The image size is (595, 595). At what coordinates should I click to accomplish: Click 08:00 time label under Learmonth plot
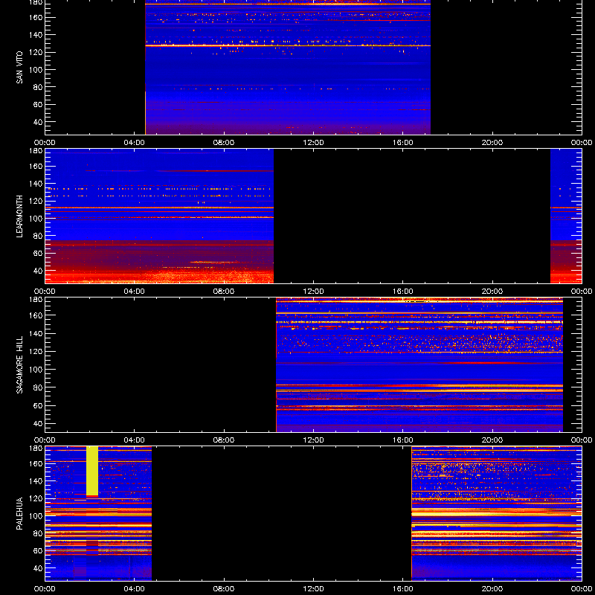click(224, 292)
